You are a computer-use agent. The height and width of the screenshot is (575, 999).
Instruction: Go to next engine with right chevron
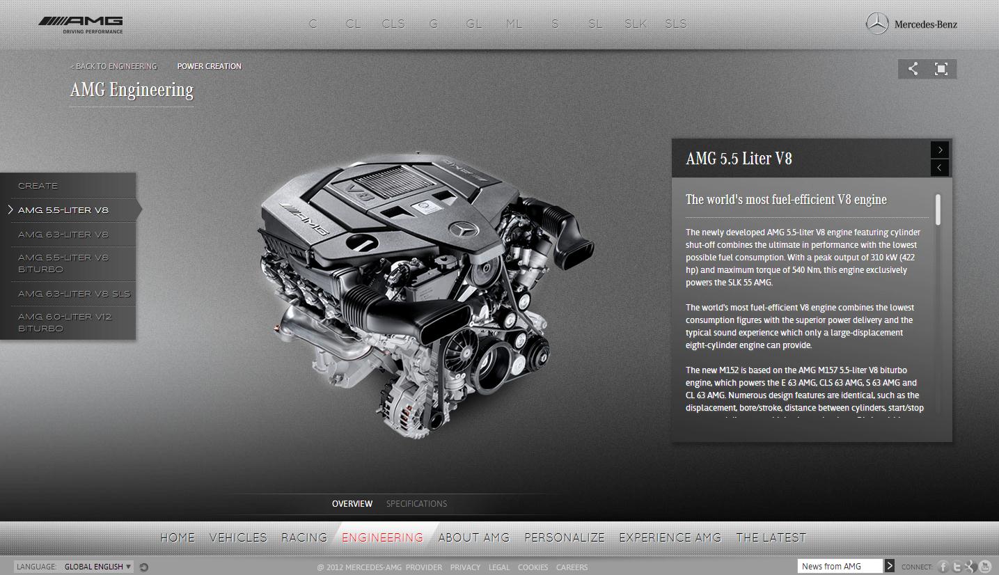click(941, 150)
